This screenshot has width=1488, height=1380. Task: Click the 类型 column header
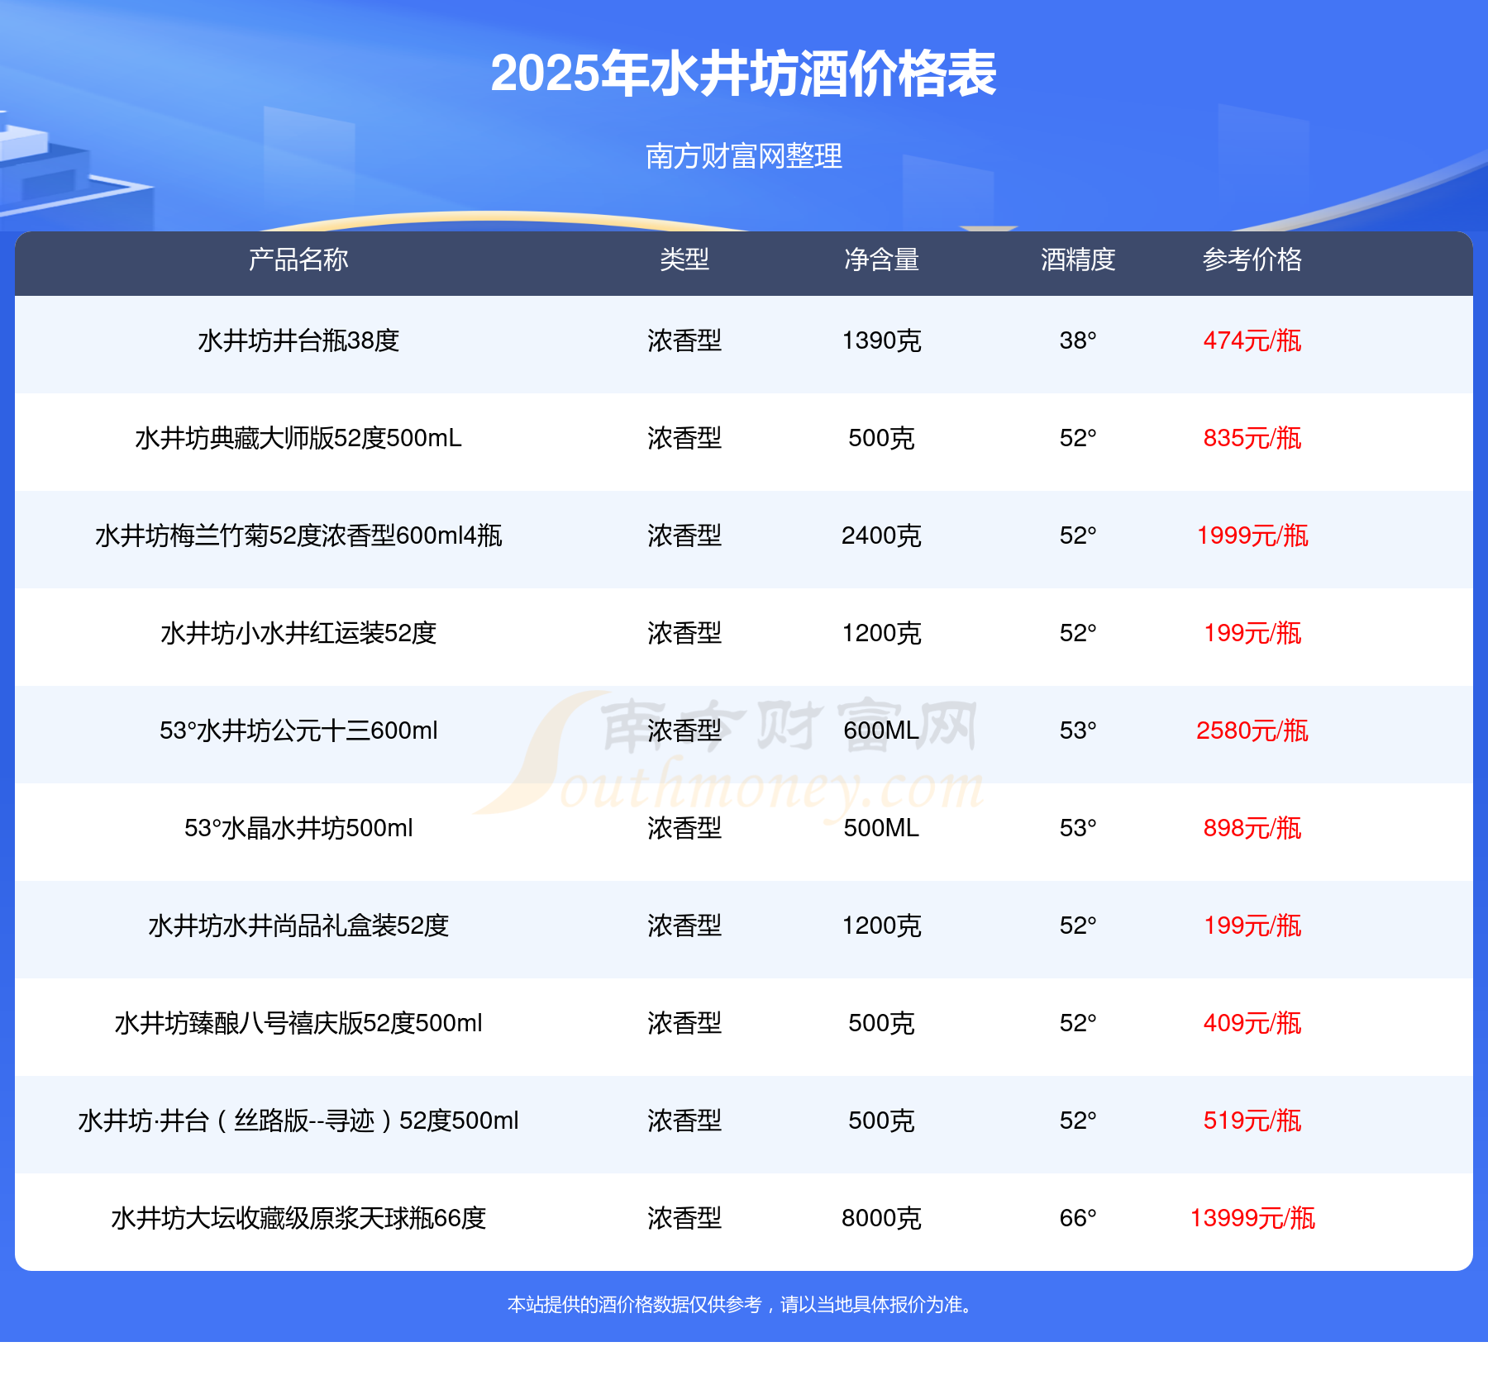coord(684,259)
